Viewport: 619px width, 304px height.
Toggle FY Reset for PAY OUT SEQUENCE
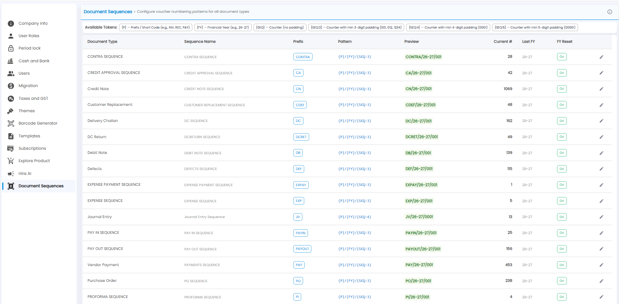point(562,249)
